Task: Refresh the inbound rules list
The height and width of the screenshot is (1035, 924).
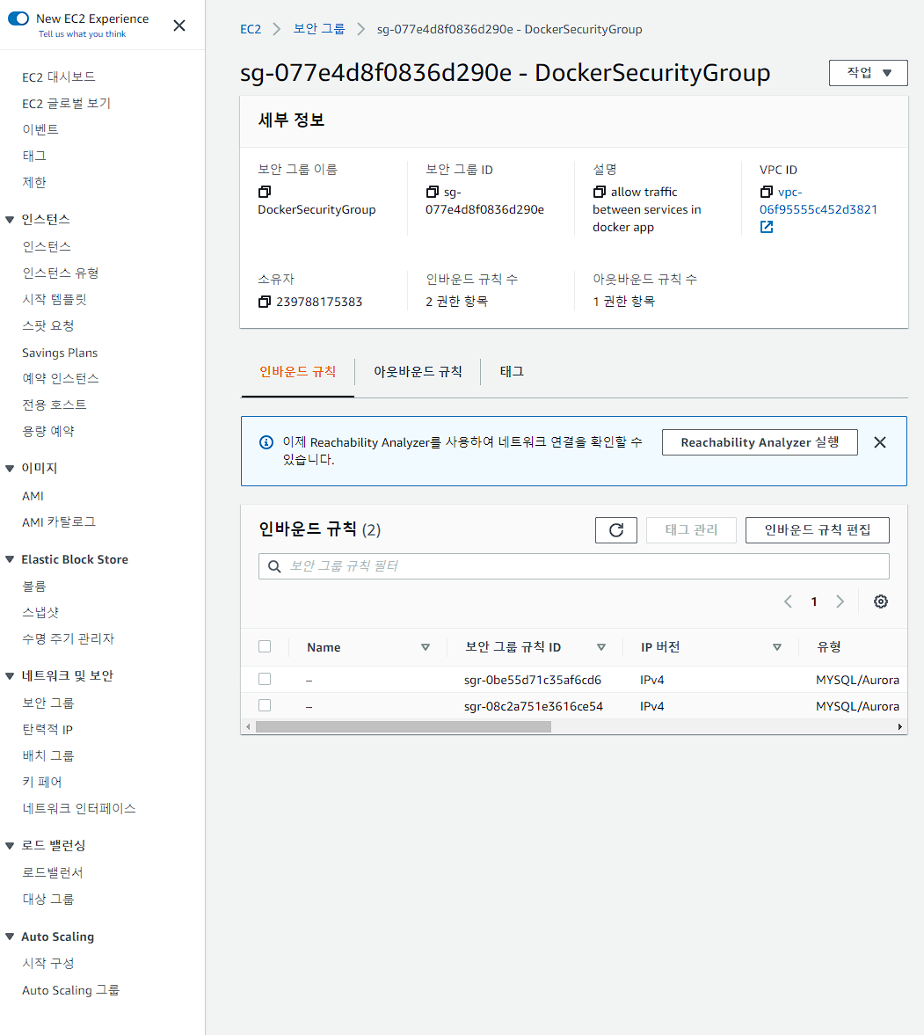Action: pos(615,530)
